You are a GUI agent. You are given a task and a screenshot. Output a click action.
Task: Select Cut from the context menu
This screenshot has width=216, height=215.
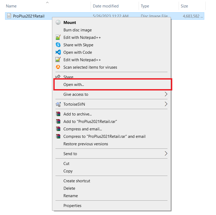111,163
